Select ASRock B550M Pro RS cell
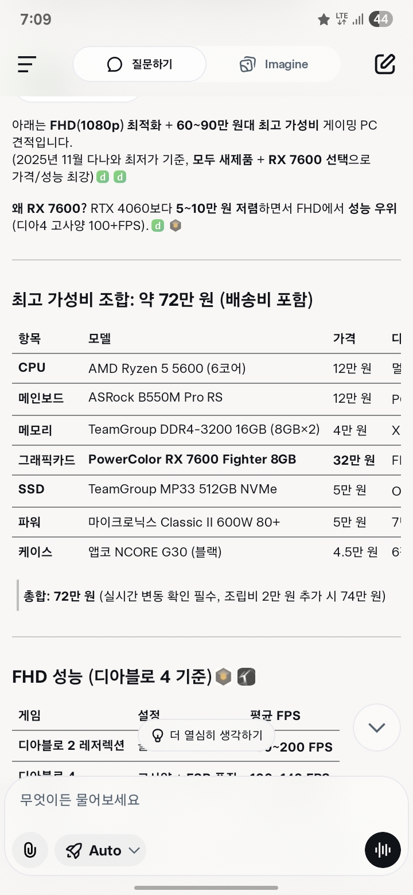This screenshot has height=895, width=413. point(155,398)
